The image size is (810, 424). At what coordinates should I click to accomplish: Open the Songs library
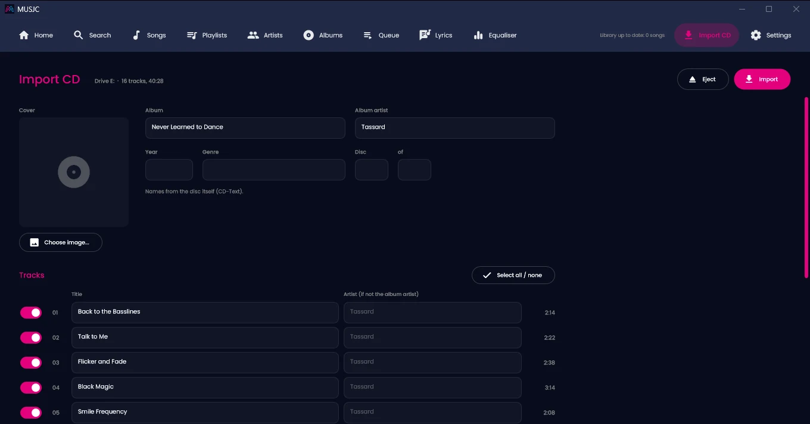pos(149,35)
